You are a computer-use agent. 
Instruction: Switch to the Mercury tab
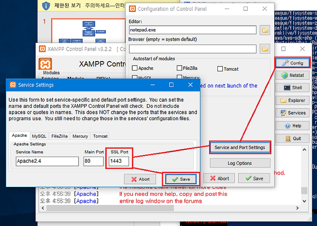tap(80, 136)
